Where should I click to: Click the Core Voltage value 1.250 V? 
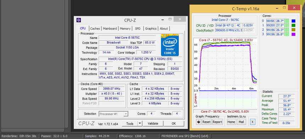146,52
